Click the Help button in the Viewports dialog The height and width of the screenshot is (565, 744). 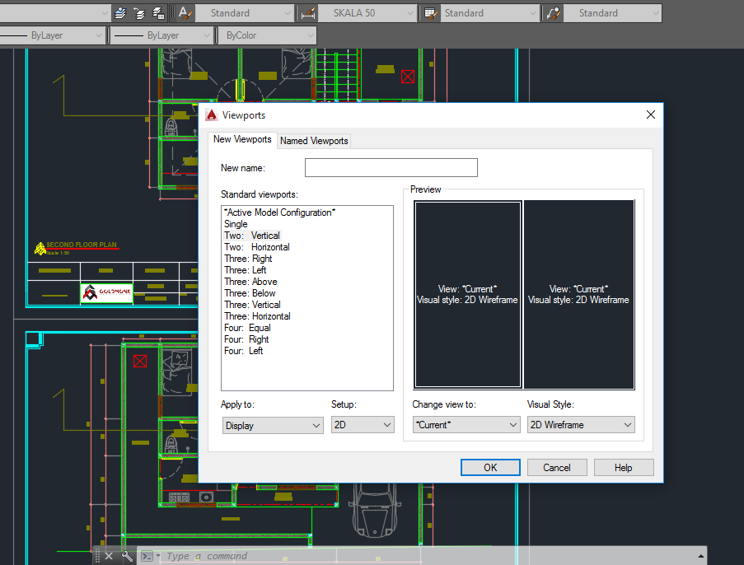point(624,467)
